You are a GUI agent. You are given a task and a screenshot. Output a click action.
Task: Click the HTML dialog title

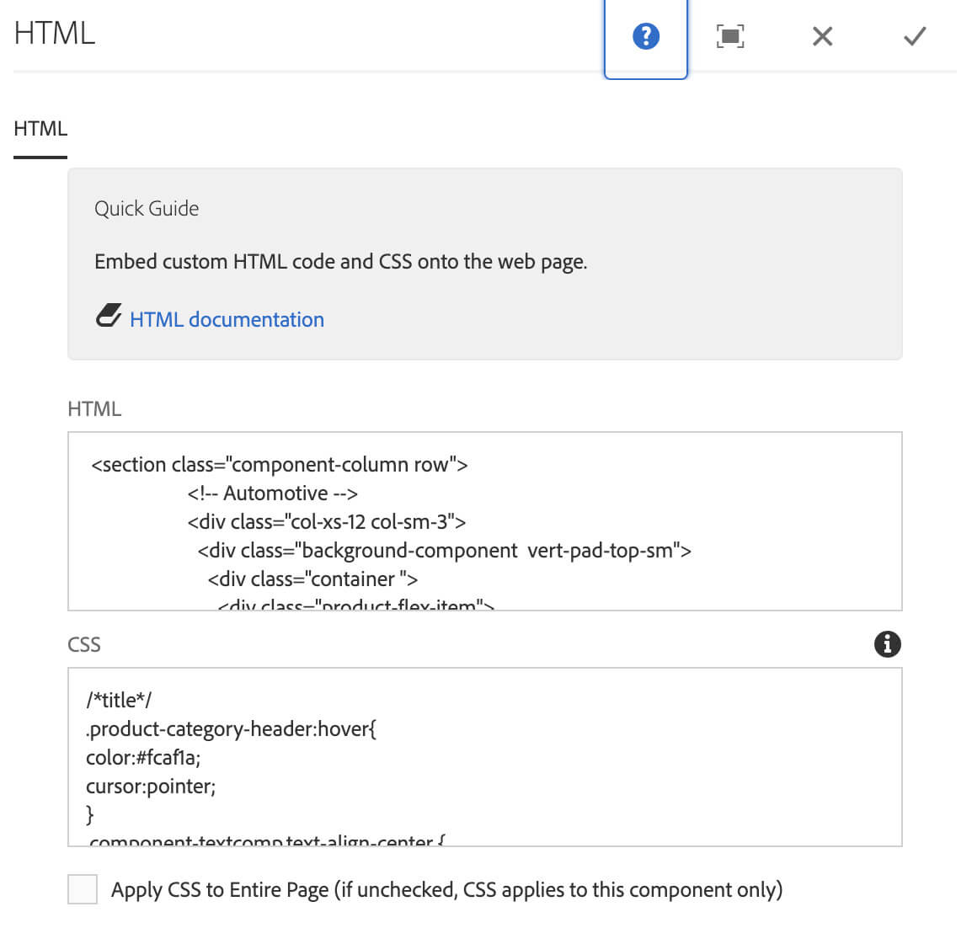coord(55,33)
